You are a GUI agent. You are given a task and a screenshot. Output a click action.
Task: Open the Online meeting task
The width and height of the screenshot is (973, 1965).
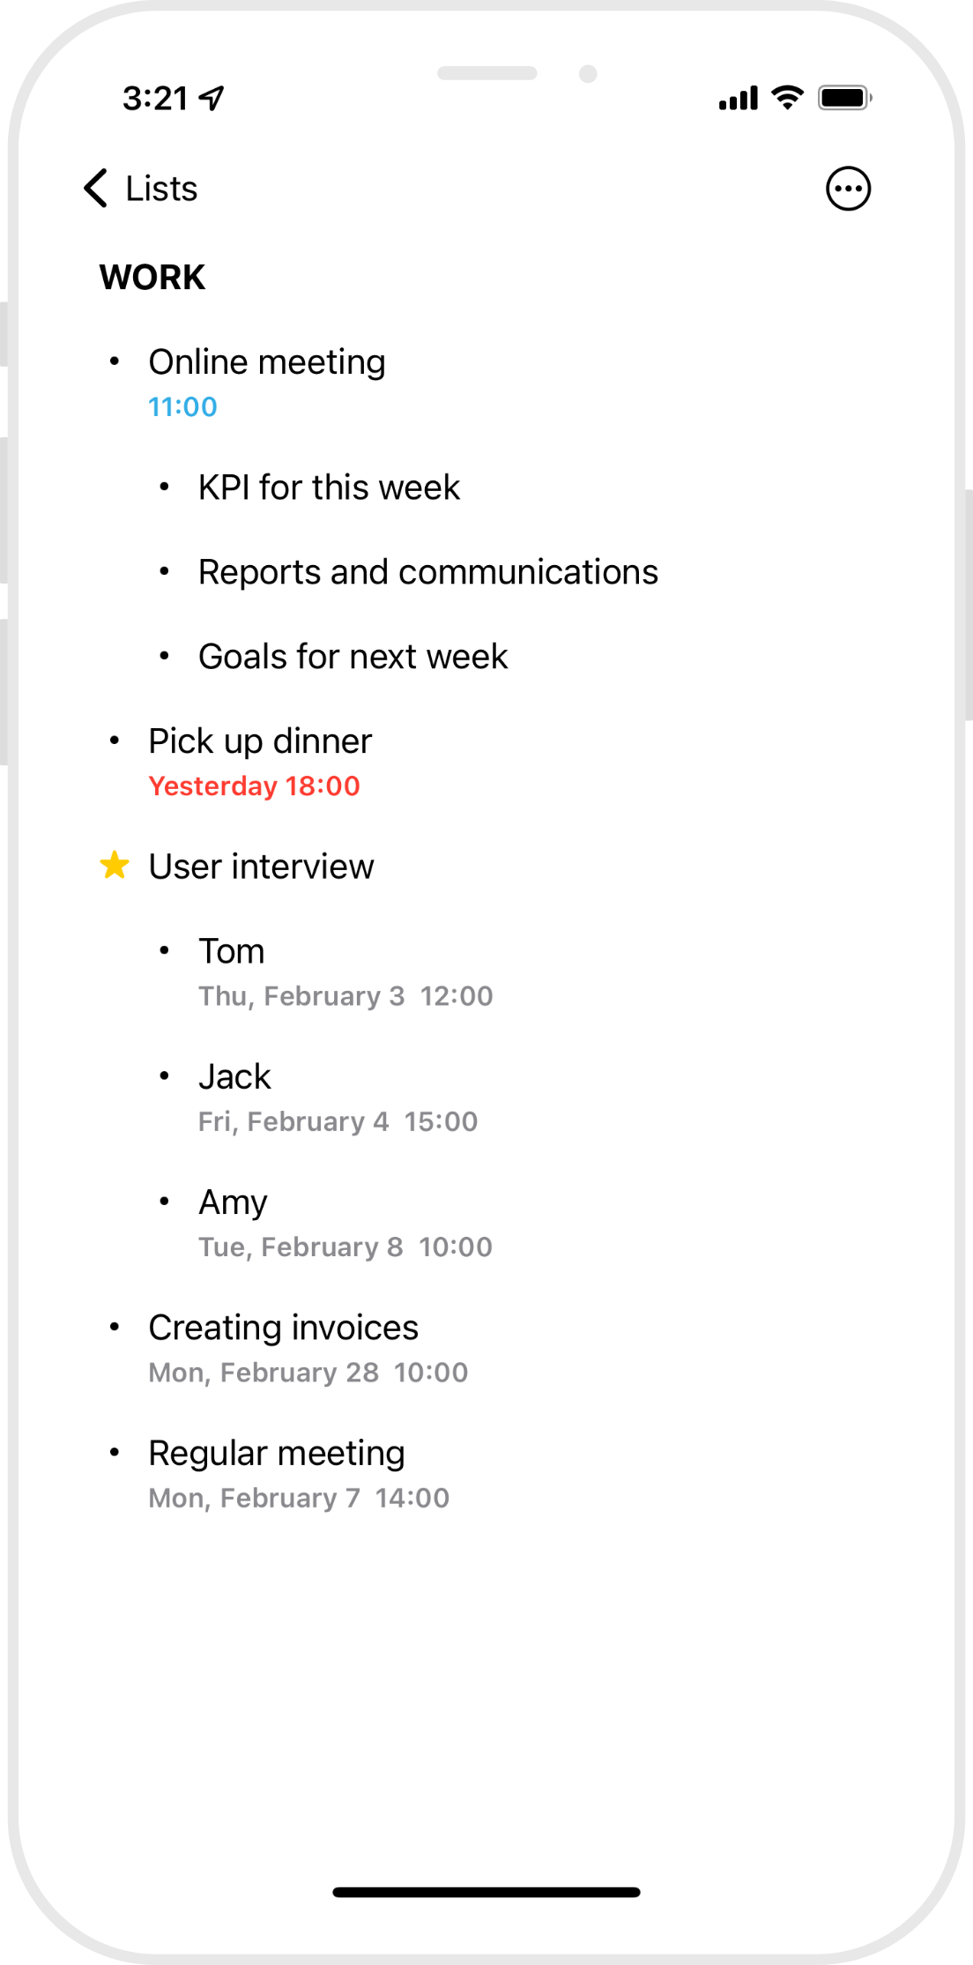[267, 362]
